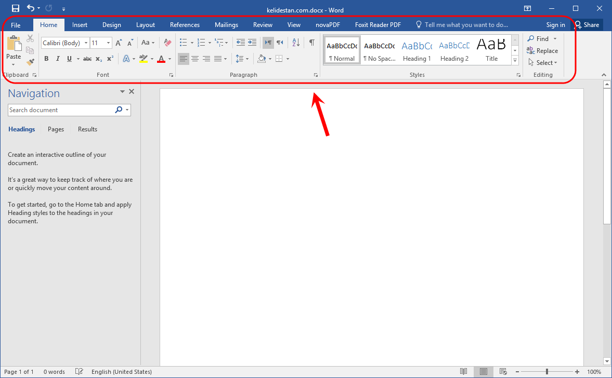Image resolution: width=612 pixels, height=378 pixels.
Task: Click the Share button
Action: (587, 25)
